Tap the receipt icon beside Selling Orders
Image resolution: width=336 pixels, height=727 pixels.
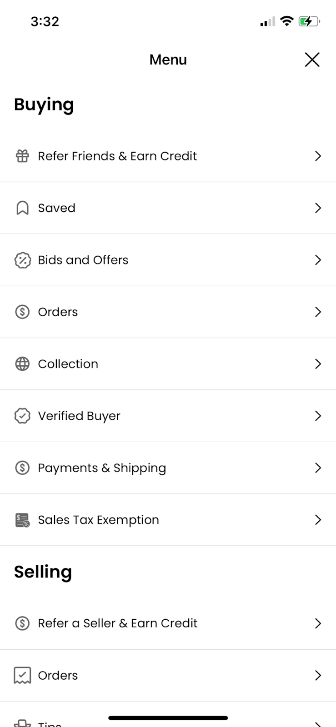point(22,676)
